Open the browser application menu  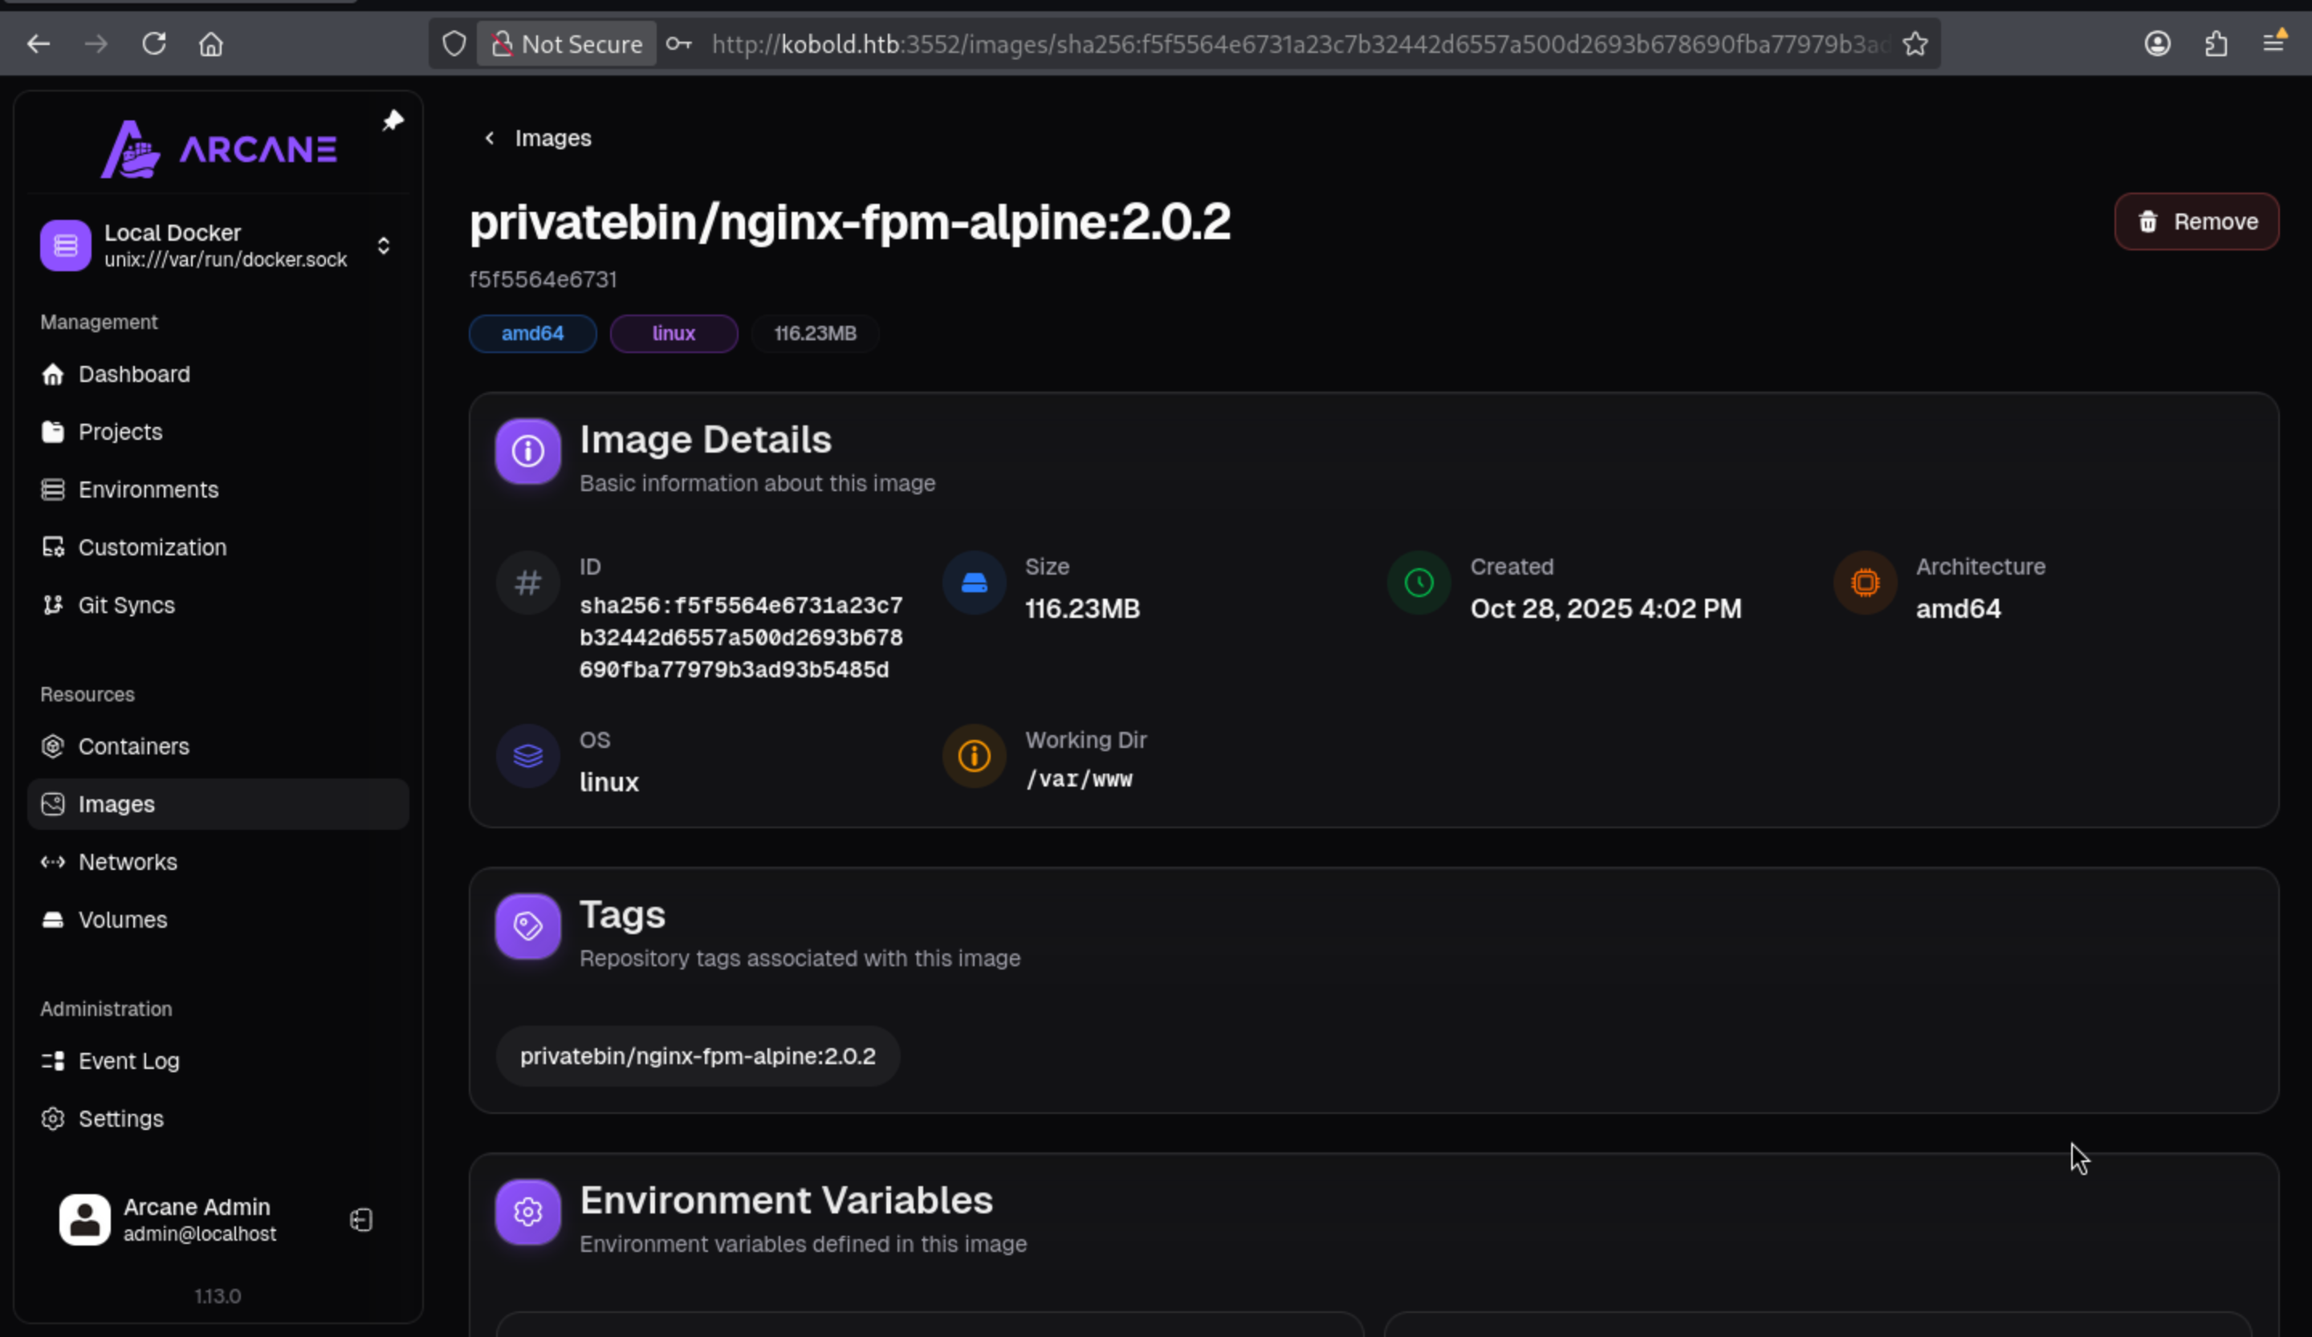tap(2273, 44)
